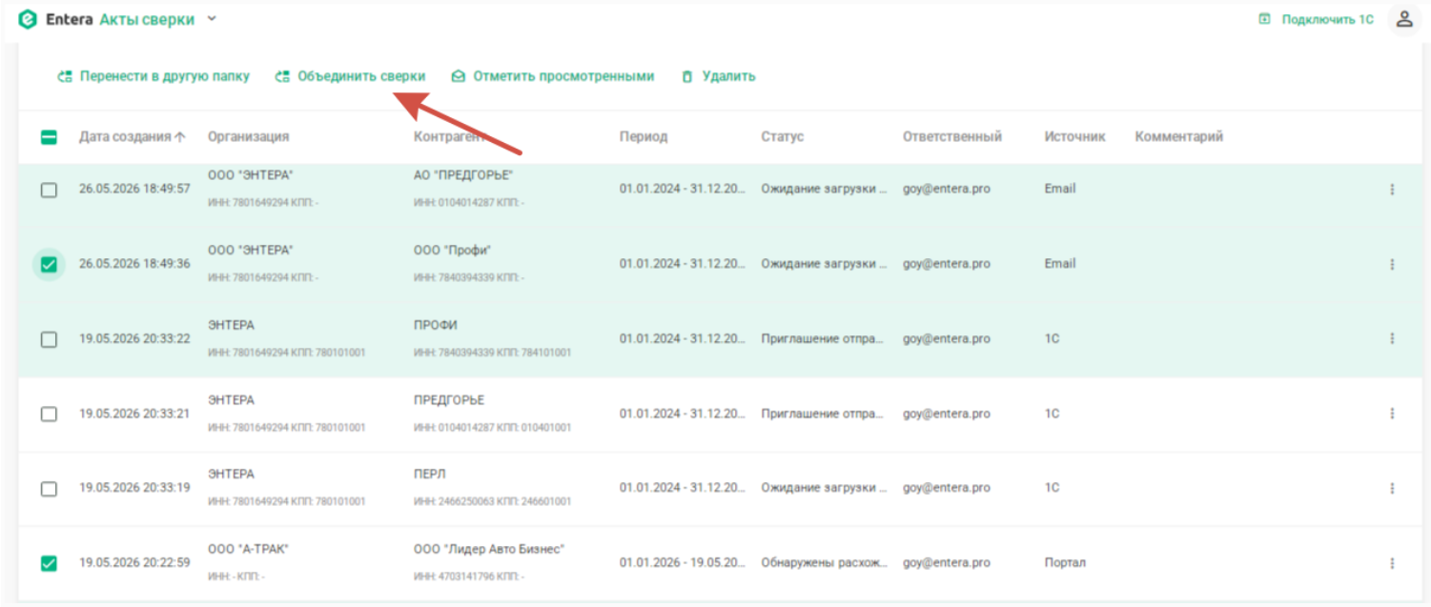Click the Источник column header

[1074, 137]
